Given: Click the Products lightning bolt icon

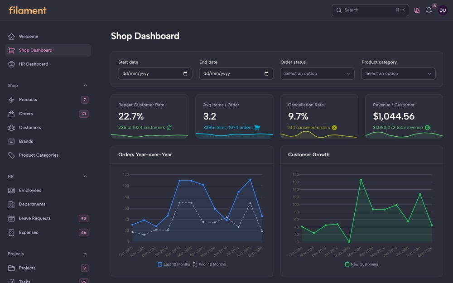Looking at the screenshot, I should click(11, 100).
